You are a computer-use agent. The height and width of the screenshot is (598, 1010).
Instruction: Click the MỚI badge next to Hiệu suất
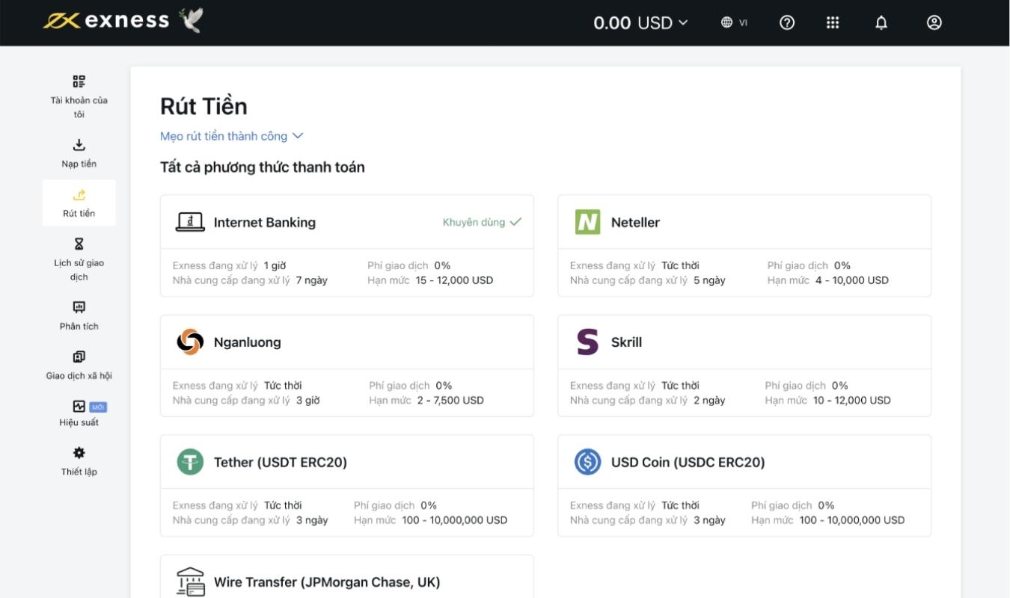pos(98,407)
